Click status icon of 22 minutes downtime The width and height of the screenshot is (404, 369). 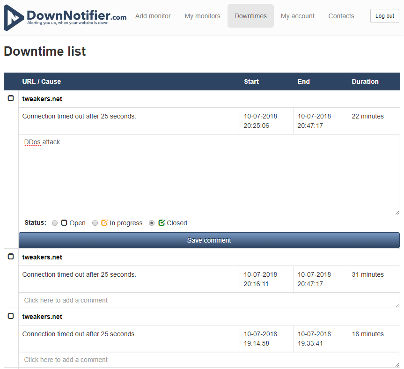tap(11, 98)
